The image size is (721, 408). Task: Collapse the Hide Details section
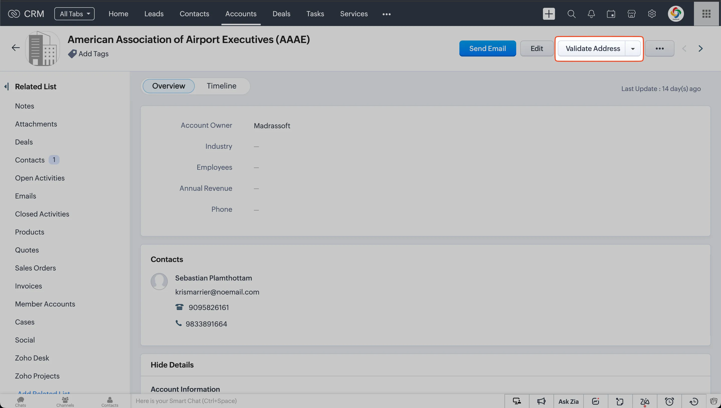(172, 364)
